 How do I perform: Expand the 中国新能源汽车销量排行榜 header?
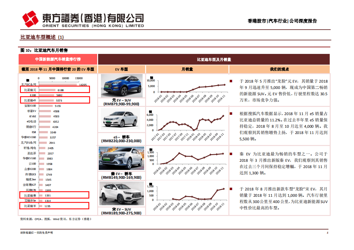tap(58, 59)
